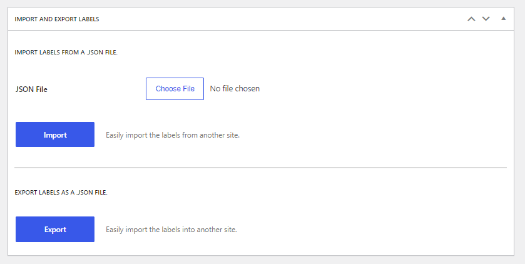
Task: Click text Easily import the labels into another site
Action: tap(171, 230)
